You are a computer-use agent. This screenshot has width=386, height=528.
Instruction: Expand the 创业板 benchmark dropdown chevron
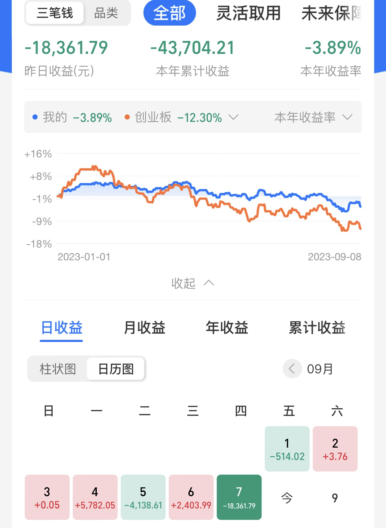coord(233,117)
